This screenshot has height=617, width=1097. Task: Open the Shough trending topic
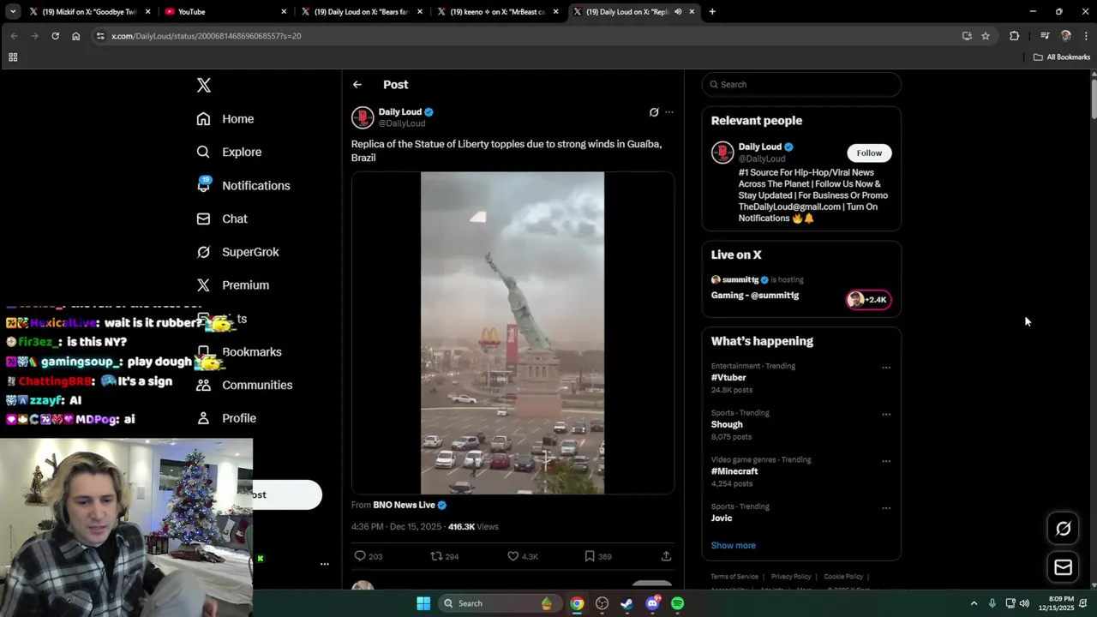click(727, 424)
